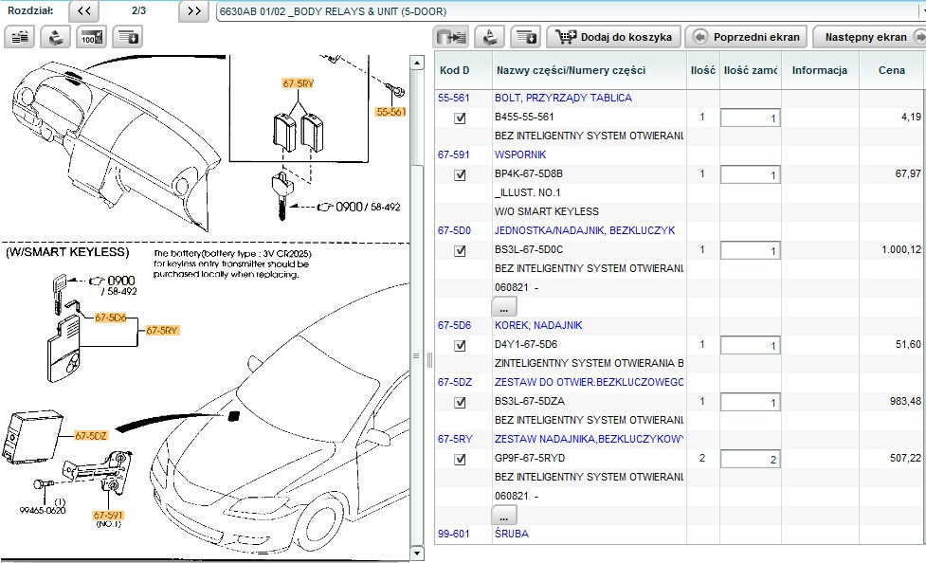The height and width of the screenshot is (563, 926).
Task: Click the Ilość column header
Action: (x=702, y=70)
